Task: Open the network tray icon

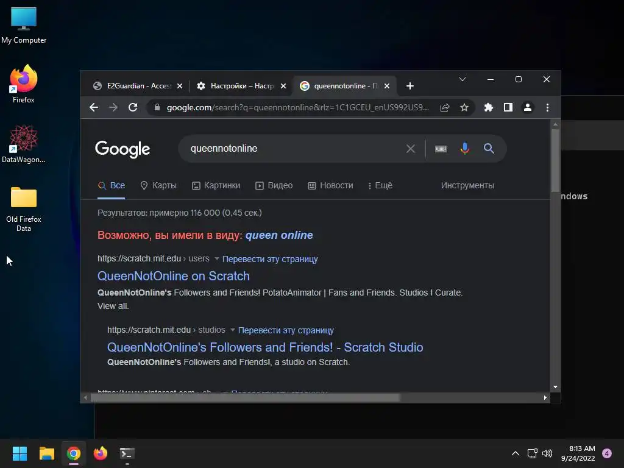Action: [532, 453]
